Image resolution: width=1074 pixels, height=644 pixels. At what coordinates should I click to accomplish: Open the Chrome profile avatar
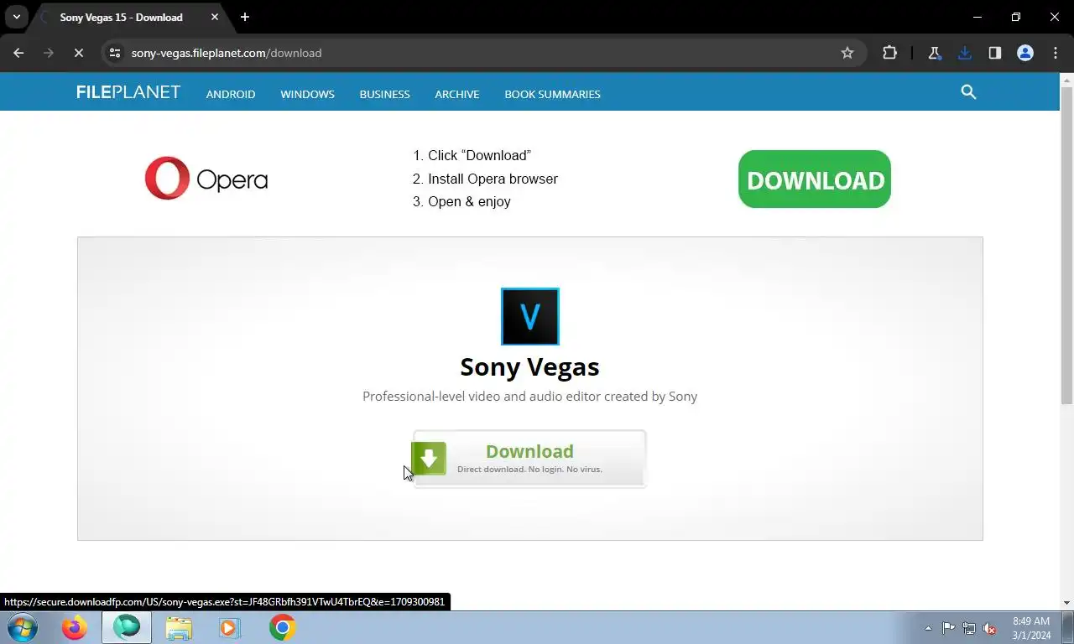point(1024,53)
